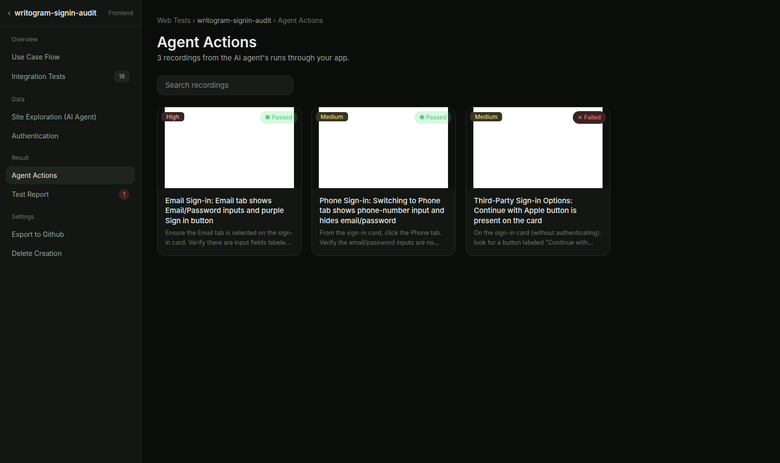Click the Medium tag on Phone Sign-in card

coord(332,117)
